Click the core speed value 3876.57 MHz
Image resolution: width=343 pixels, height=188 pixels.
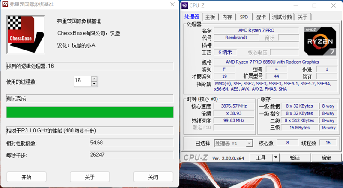pos(234,106)
